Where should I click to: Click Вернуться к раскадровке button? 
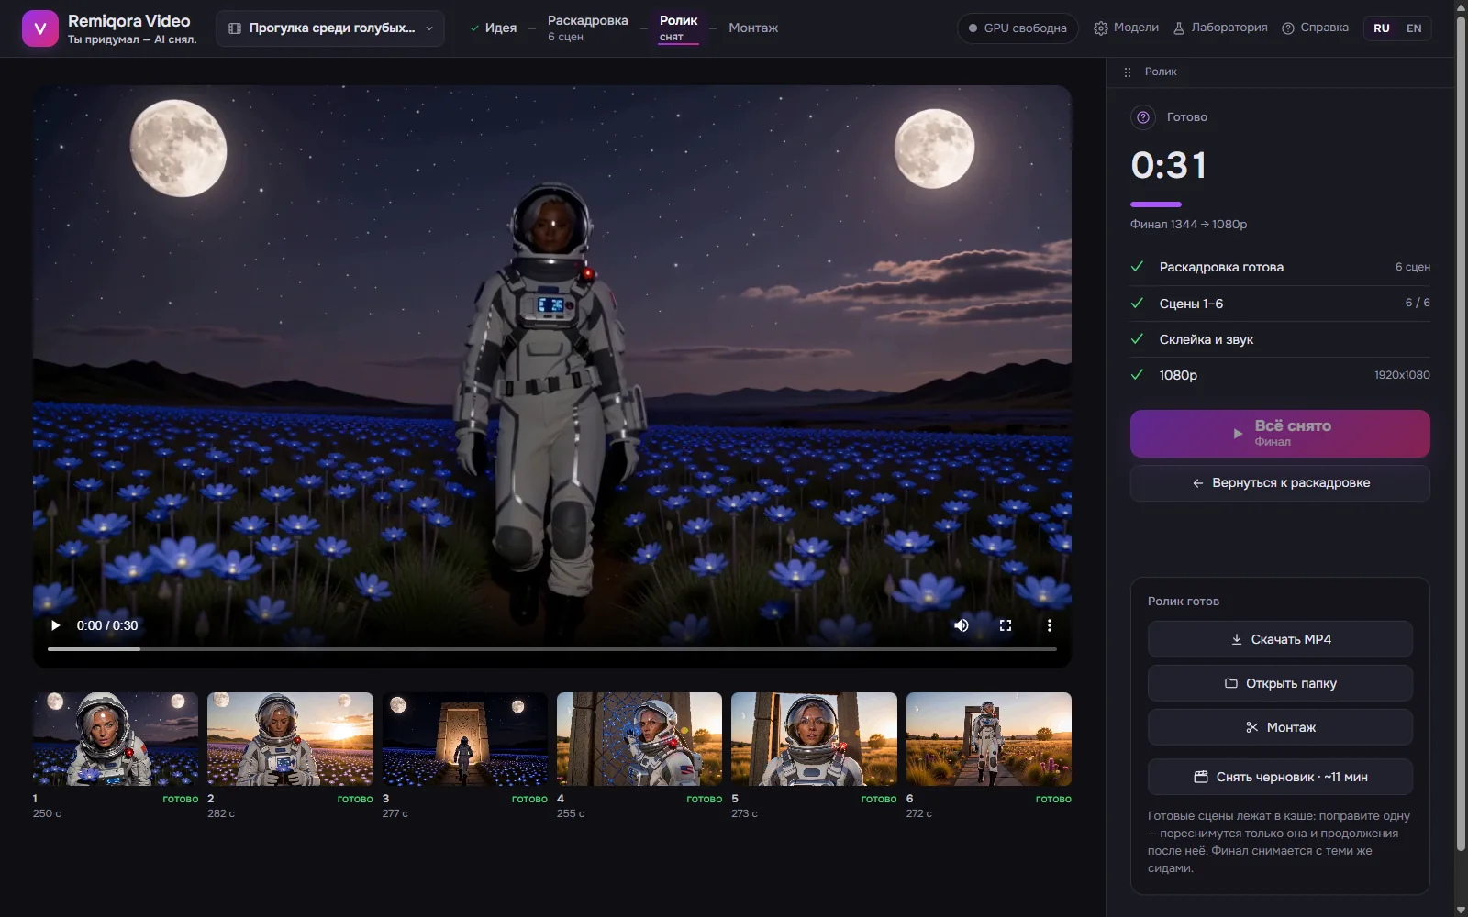pyautogui.click(x=1280, y=483)
